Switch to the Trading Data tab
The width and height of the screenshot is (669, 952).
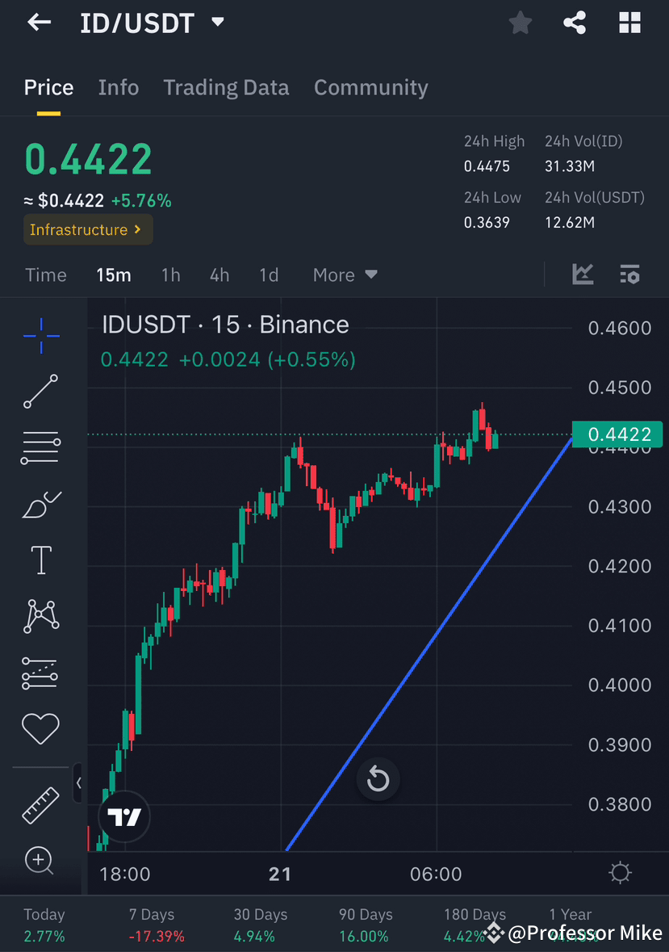click(226, 87)
